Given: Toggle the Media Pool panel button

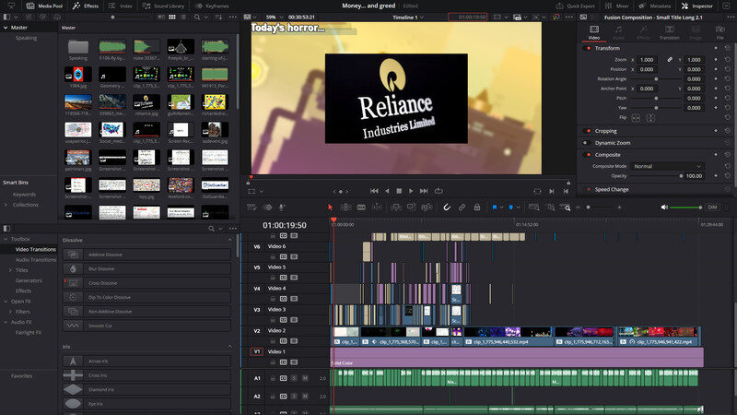Looking at the screenshot, I should [44, 6].
